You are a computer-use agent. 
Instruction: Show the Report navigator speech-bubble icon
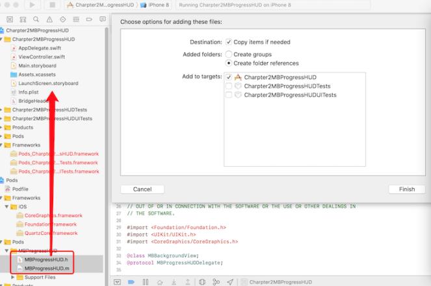coord(103,19)
